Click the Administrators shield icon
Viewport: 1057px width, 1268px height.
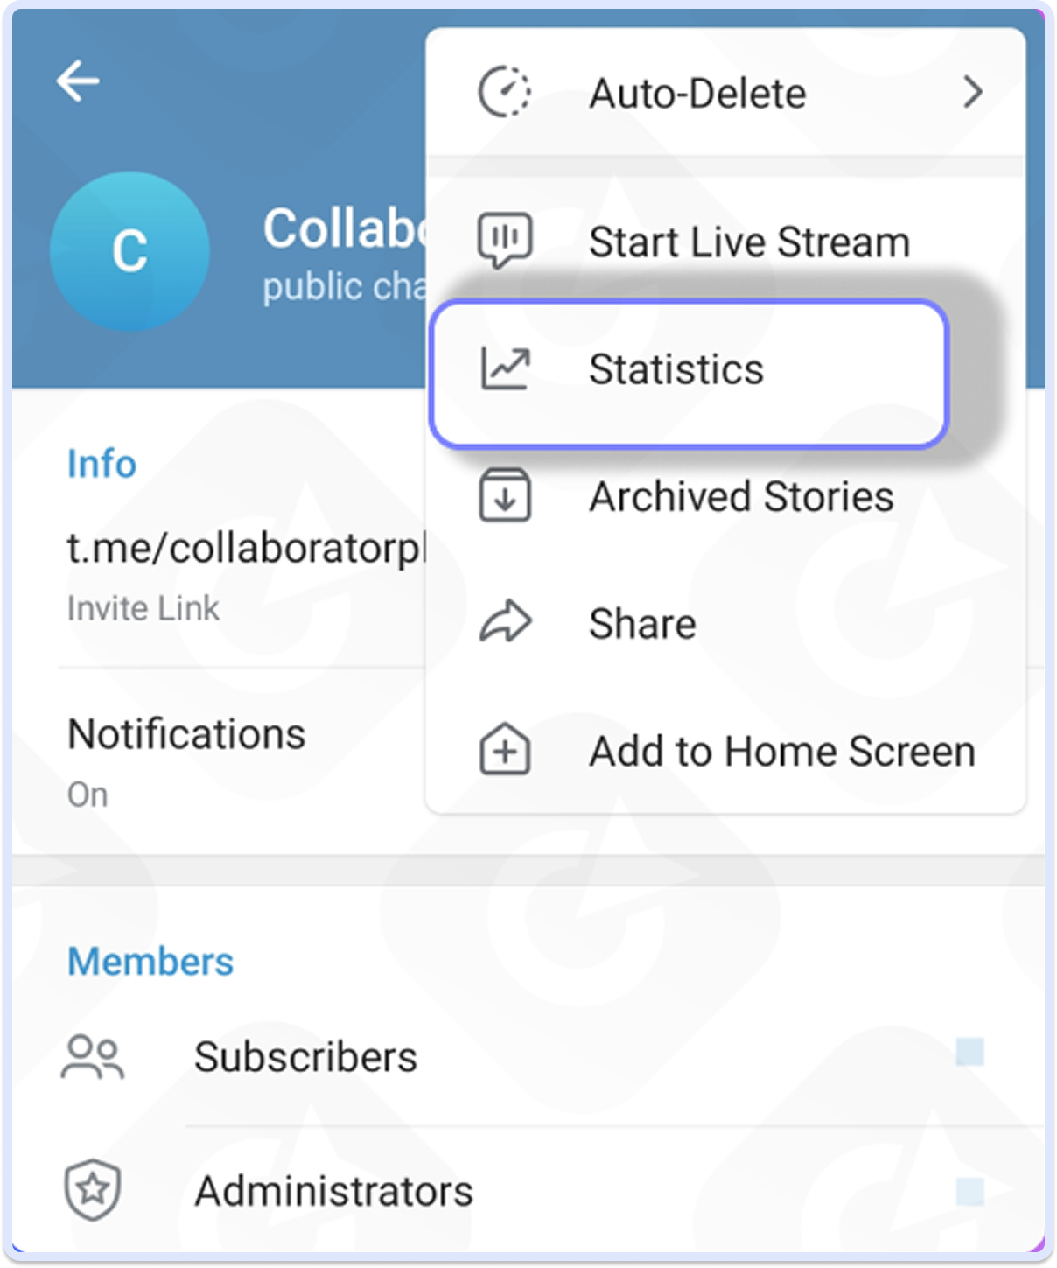pos(91,1189)
